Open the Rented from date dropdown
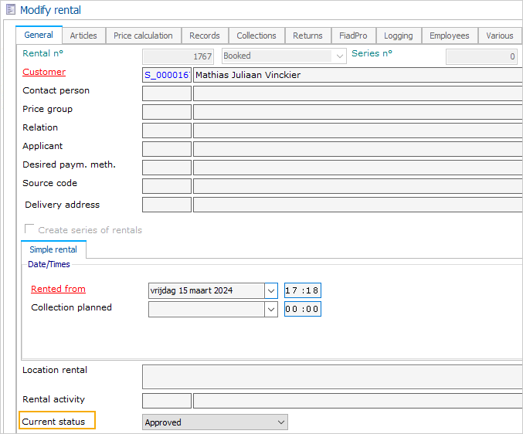The width and height of the screenshot is (523, 434). 270,290
